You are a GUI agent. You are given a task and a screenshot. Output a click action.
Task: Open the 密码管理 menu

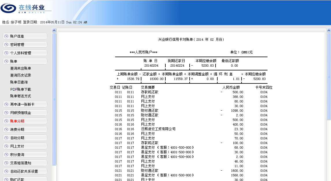[25, 45]
